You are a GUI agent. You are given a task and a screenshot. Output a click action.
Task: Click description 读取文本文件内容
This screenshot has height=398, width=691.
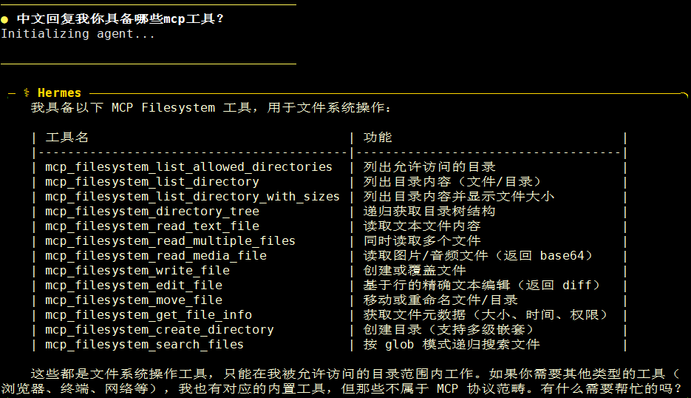tap(422, 226)
